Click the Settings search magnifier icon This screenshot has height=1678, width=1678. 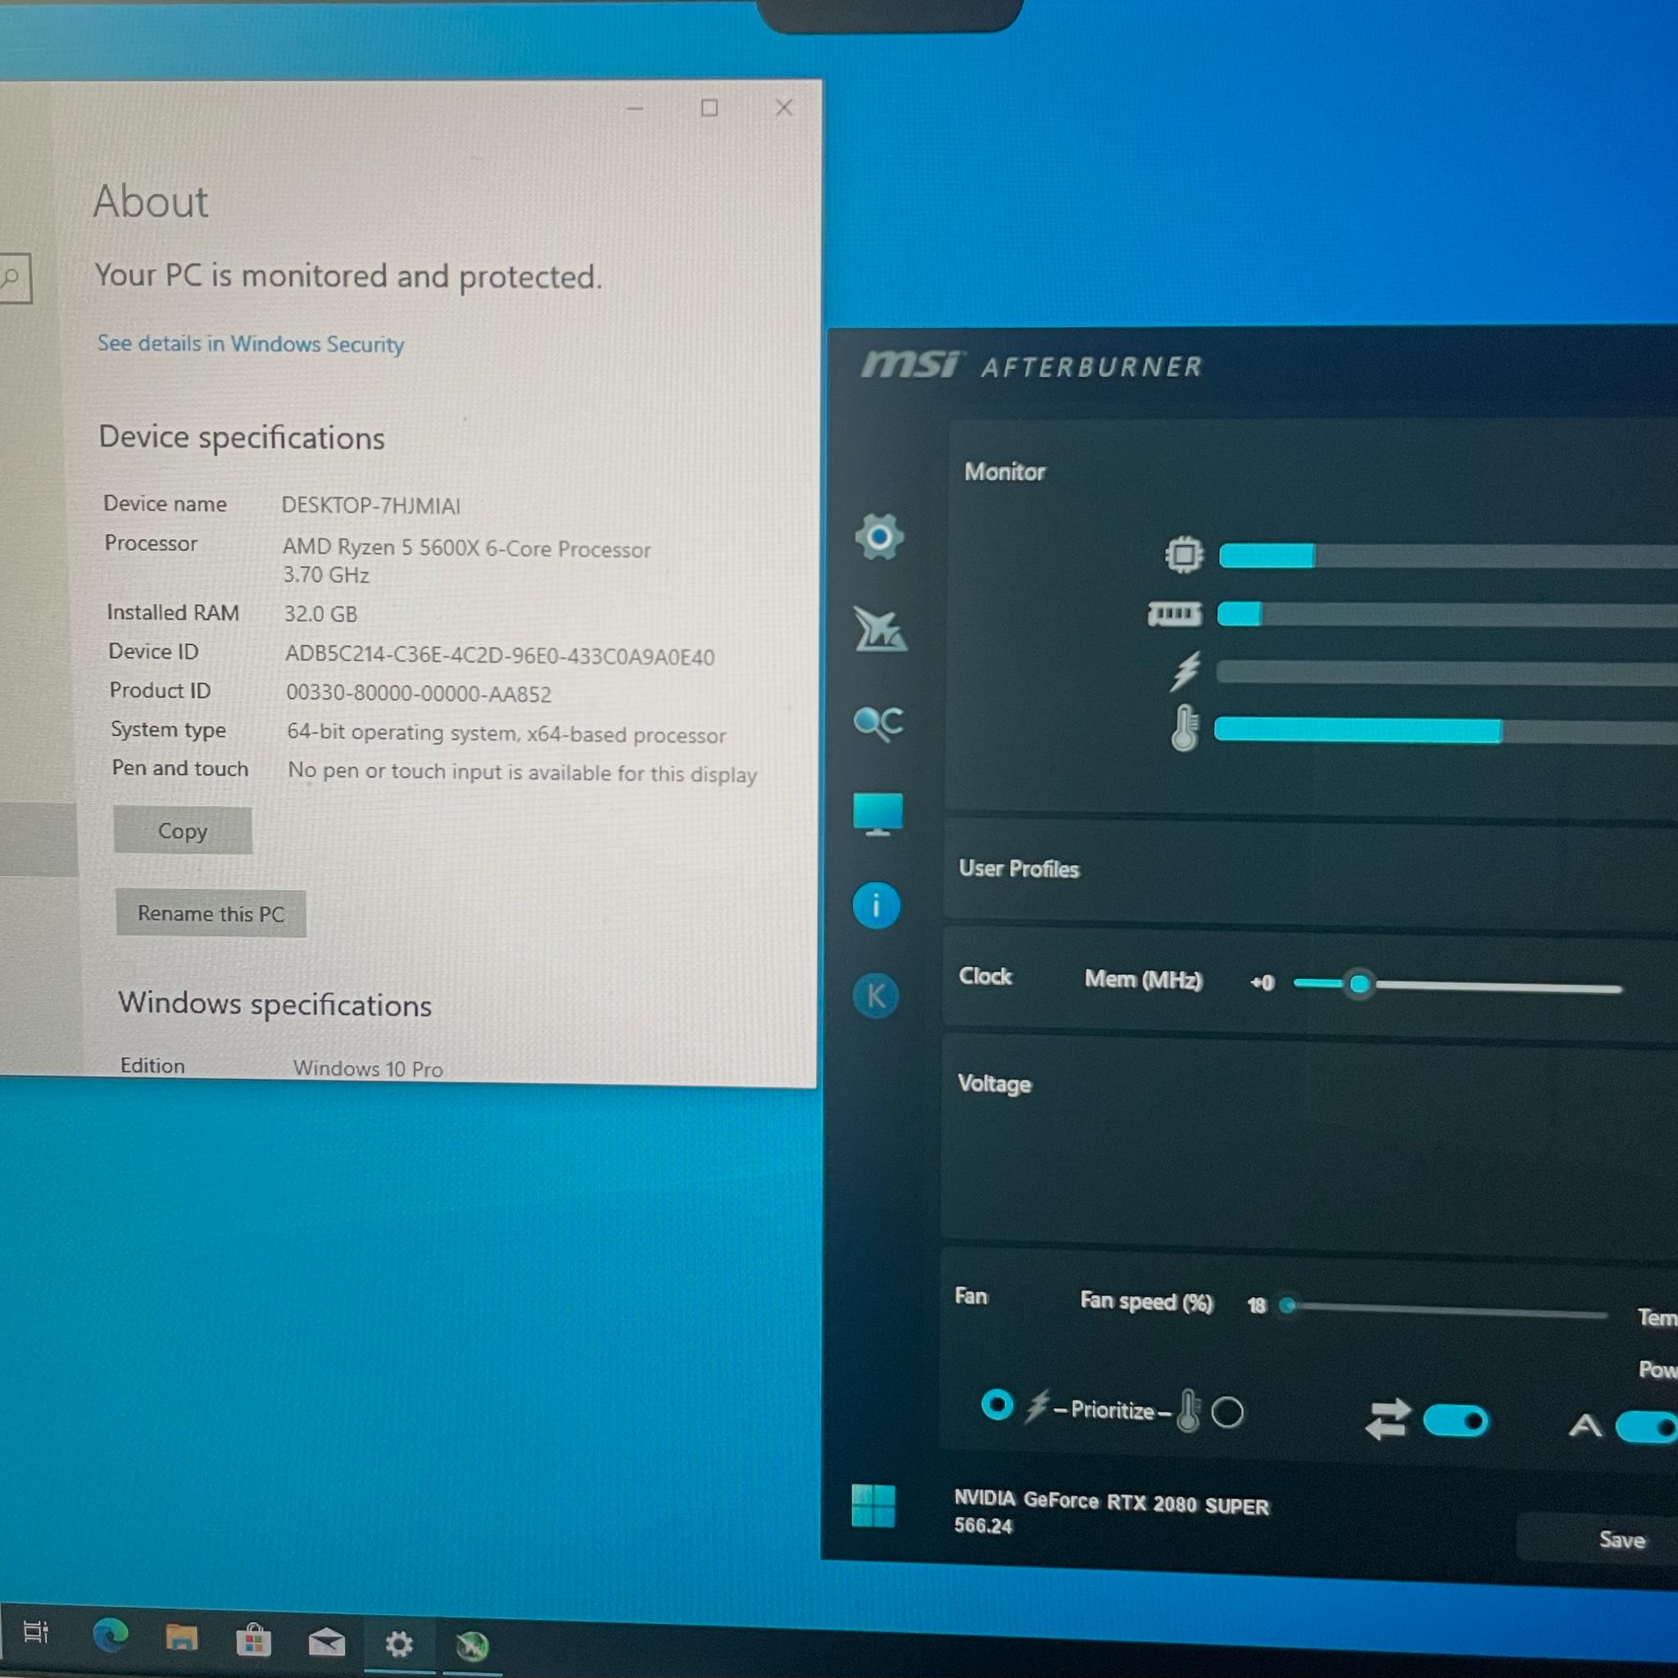[12, 278]
